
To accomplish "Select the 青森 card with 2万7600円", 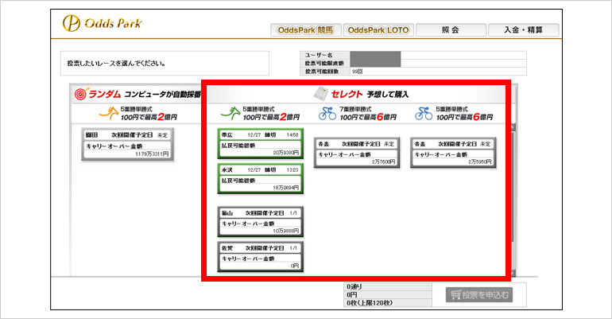I will [x=357, y=153].
